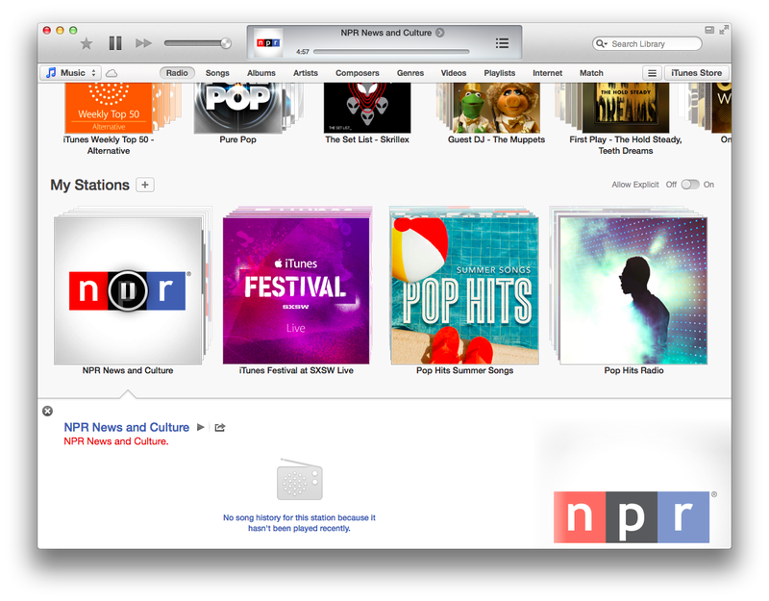Click the arrow beside NPR News and Culture title
The image size is (769, 601).
440,33
